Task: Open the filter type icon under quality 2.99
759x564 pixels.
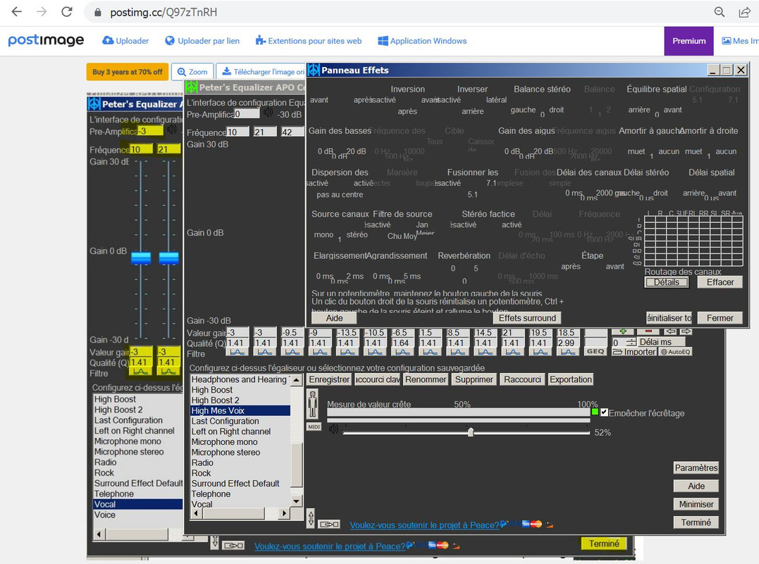Action: coord(568,352)
